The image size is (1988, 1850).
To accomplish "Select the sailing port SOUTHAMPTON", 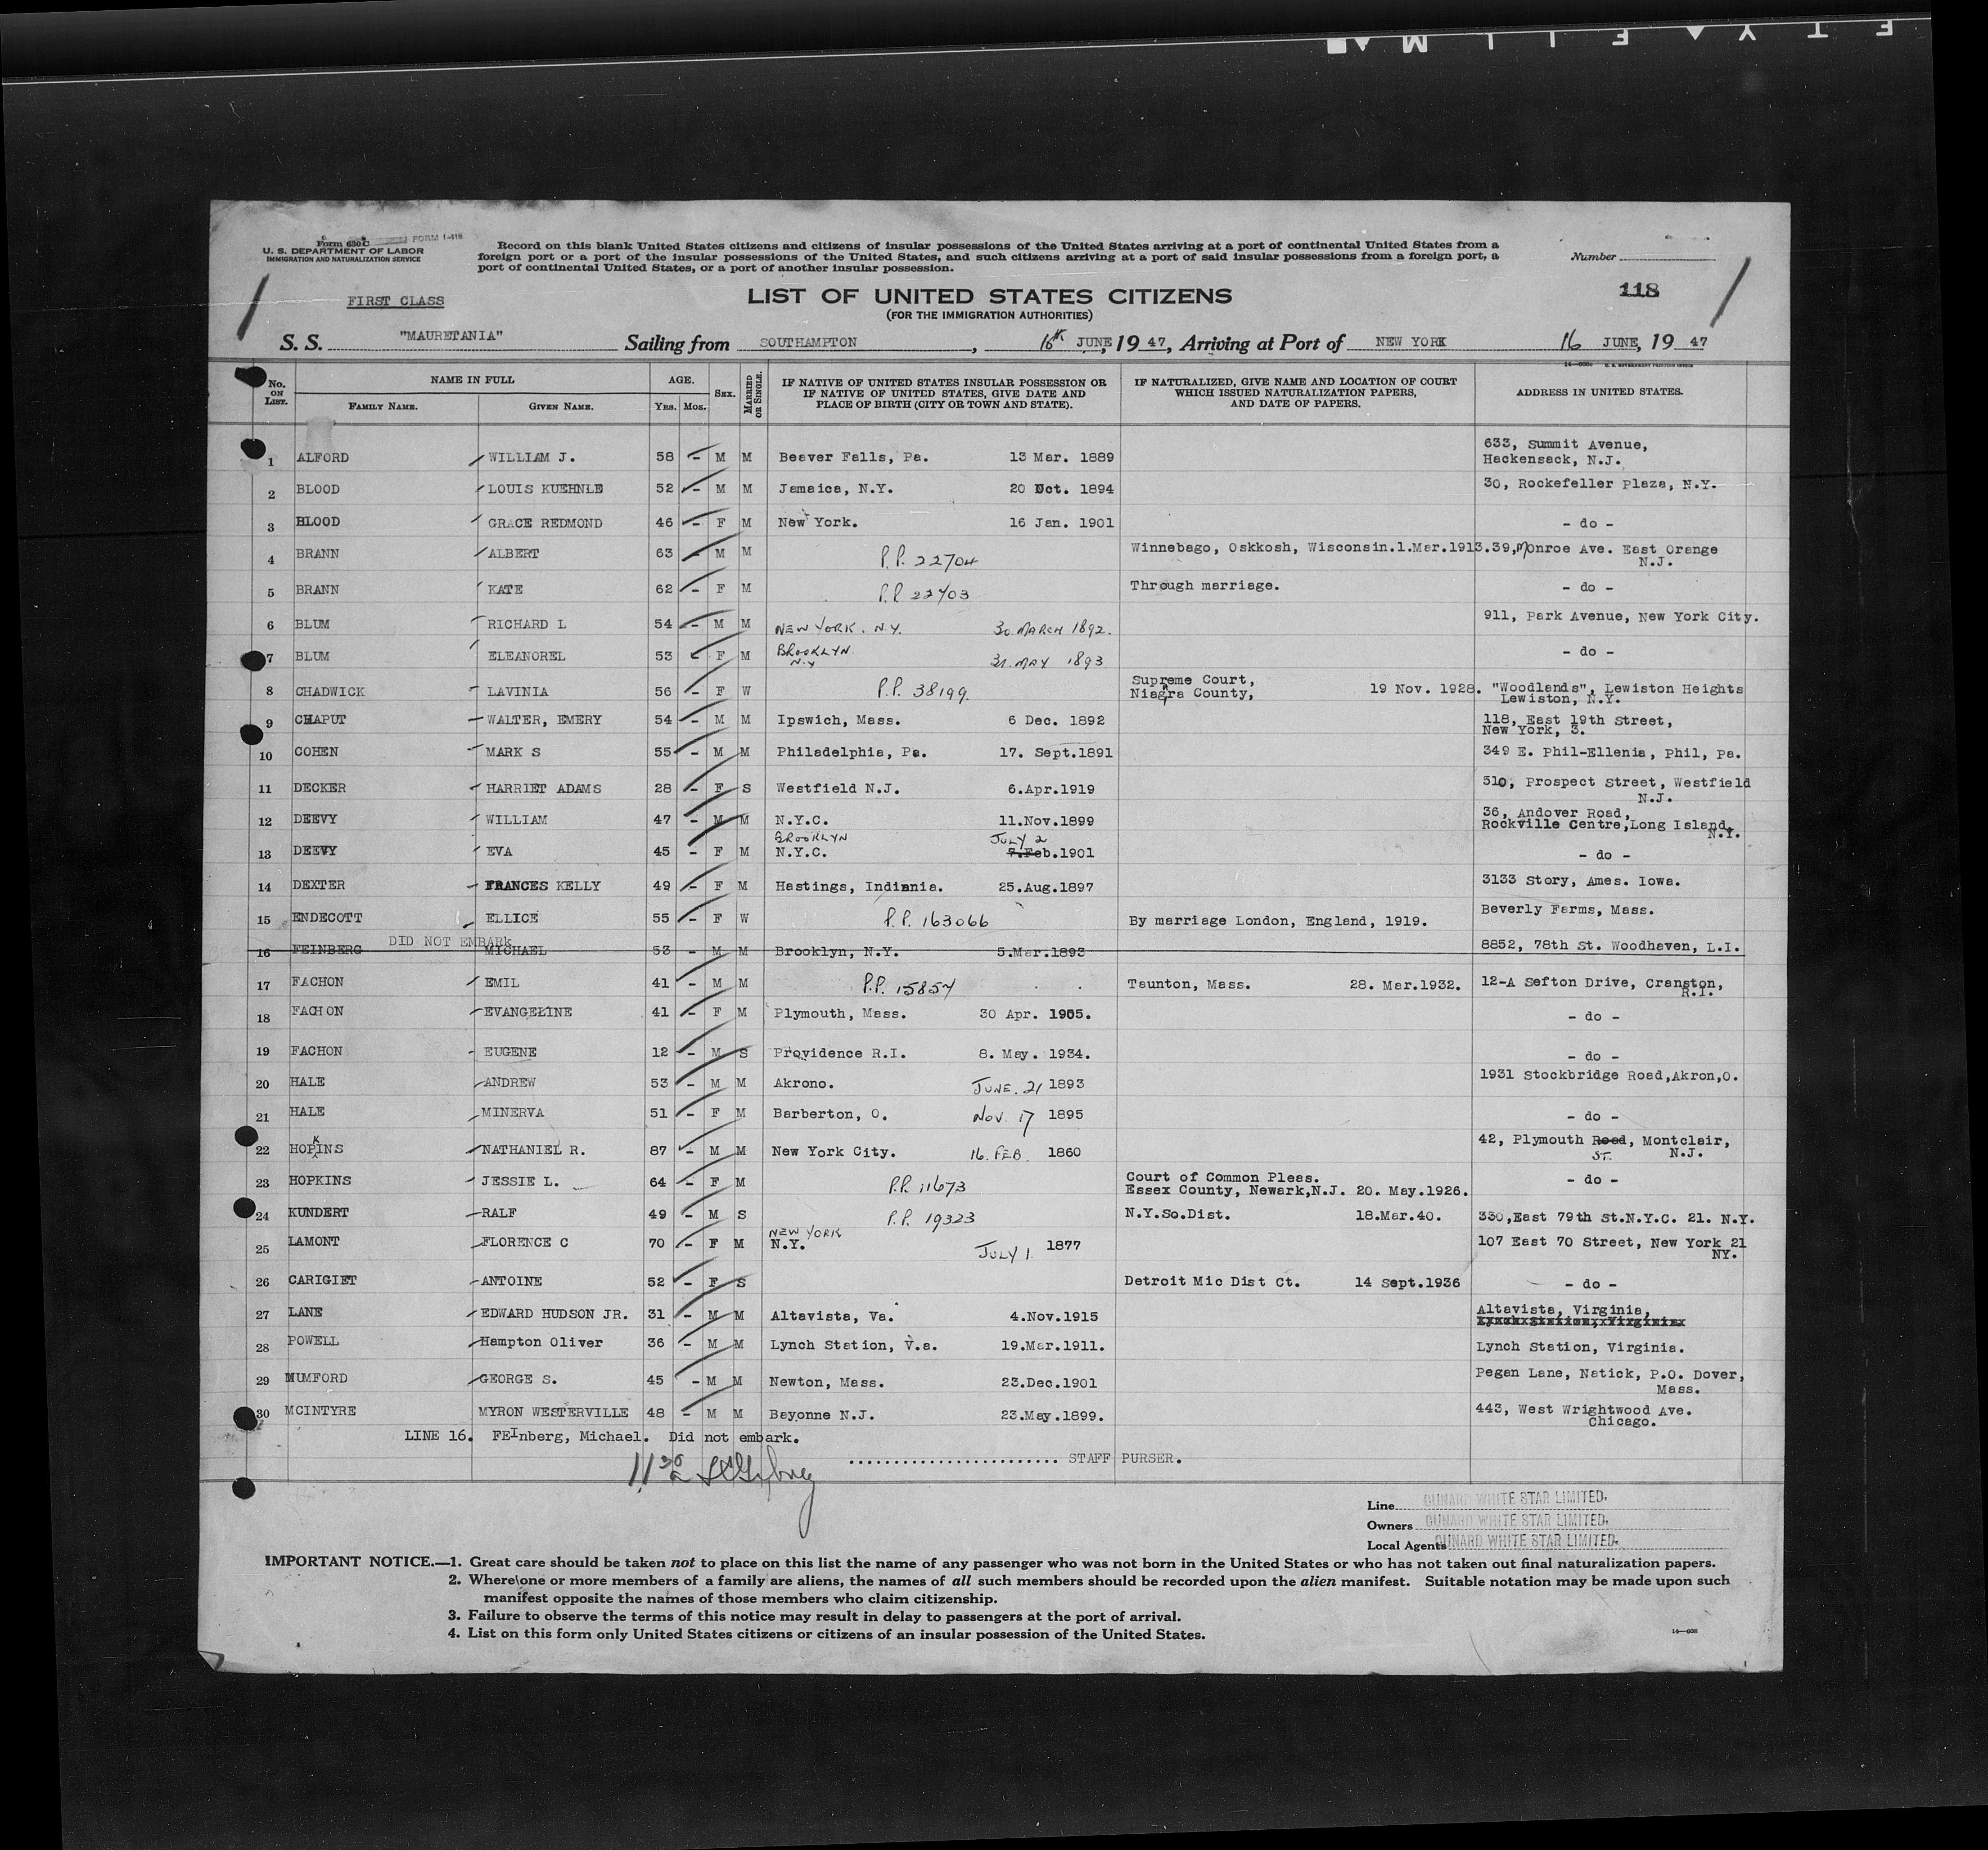I will [x=807, y=342].
